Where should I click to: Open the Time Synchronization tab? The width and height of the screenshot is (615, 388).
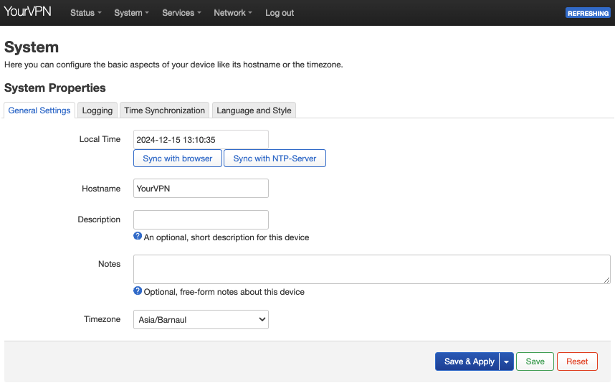(x=164, y=110)
